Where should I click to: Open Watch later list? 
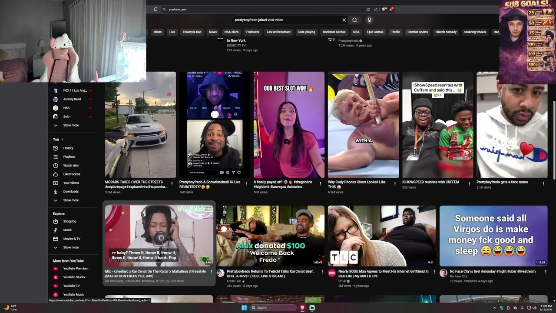[71, 166]
